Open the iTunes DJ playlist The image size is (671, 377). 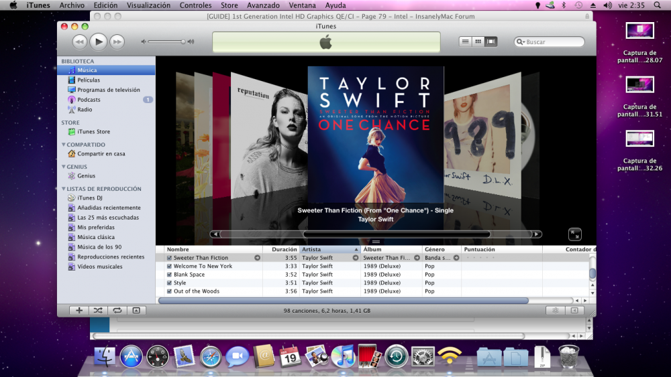106,198
